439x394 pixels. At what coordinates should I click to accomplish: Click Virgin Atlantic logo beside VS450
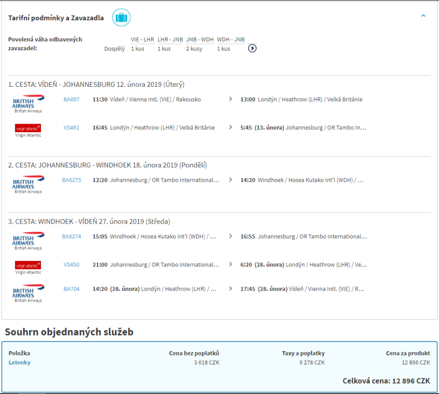point(28,267)
